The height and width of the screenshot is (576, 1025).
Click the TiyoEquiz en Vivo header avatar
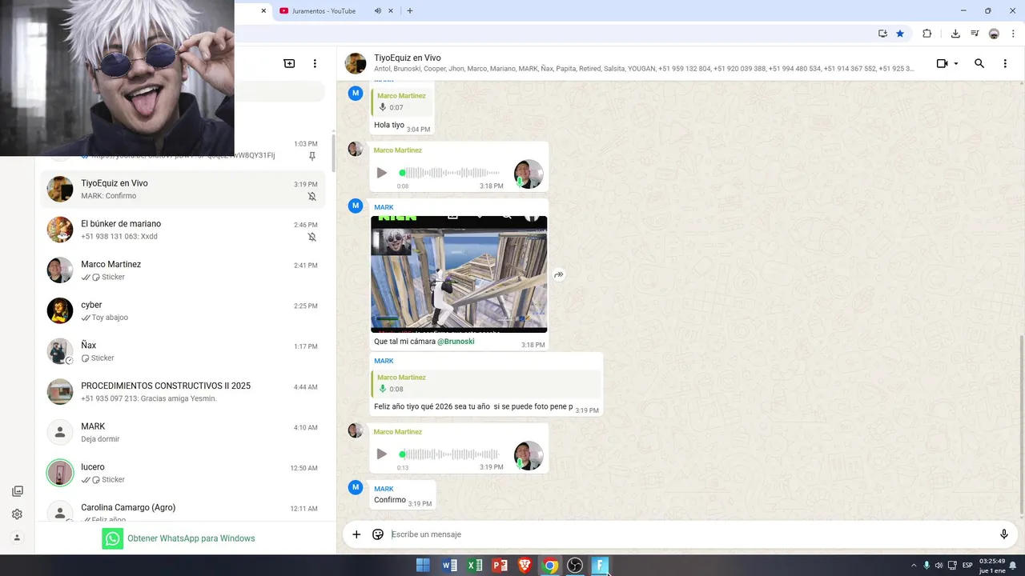[356, 63]
